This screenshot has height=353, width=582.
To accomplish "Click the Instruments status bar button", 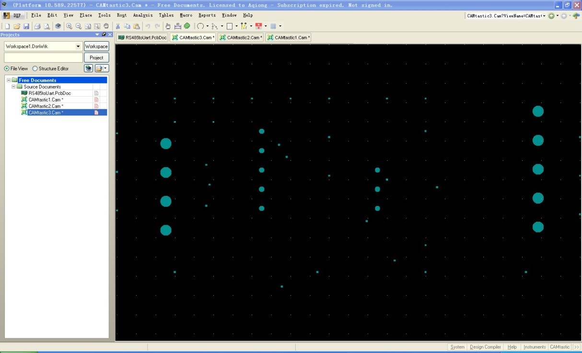I will pos(535,347).
